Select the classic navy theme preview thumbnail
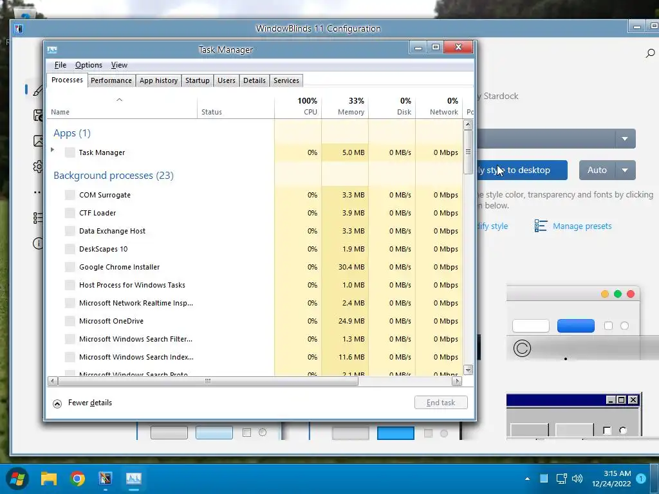 (x=573, y=416)
